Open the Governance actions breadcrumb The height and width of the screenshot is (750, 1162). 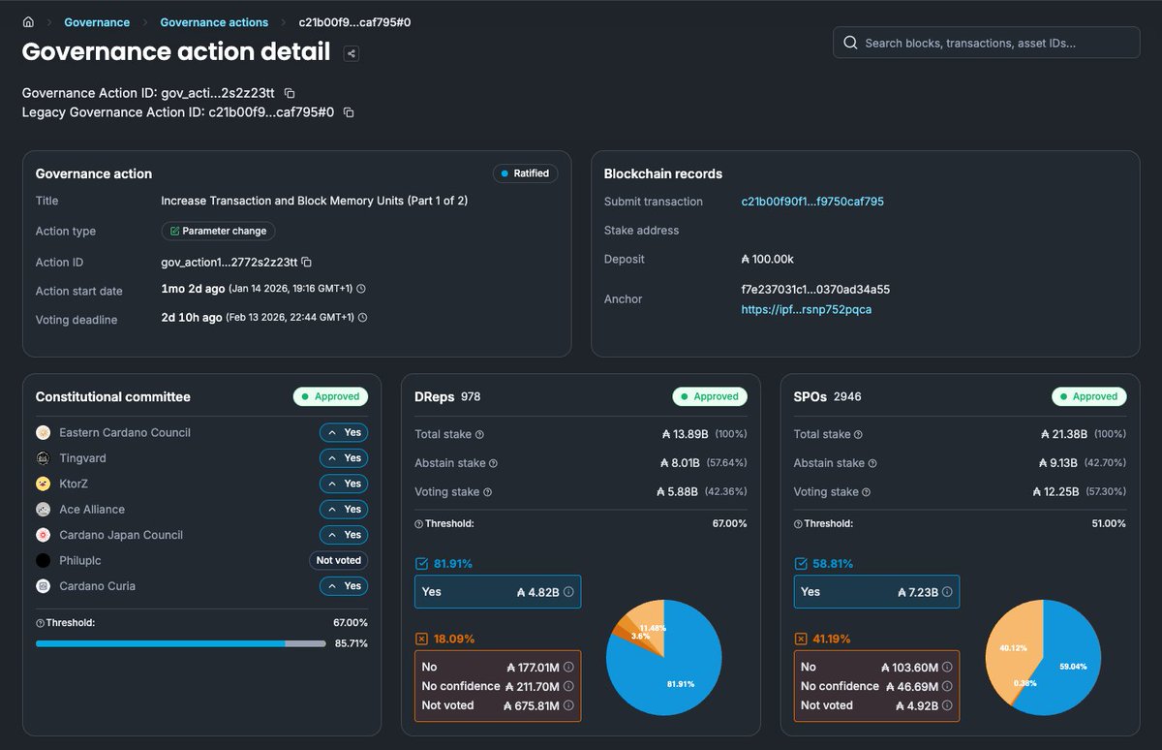coord(214,21)
